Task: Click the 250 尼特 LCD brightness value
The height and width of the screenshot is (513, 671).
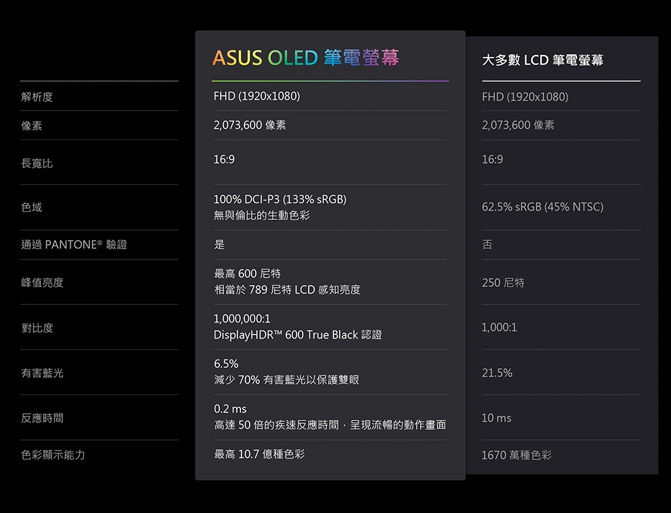Action: [x=503, y=283]
